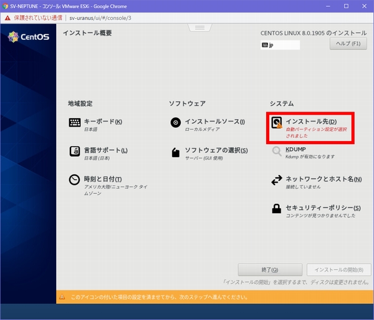Click the 日本語 (日本) language text
This screenshot has height=320, width=374.
point(97,158)
